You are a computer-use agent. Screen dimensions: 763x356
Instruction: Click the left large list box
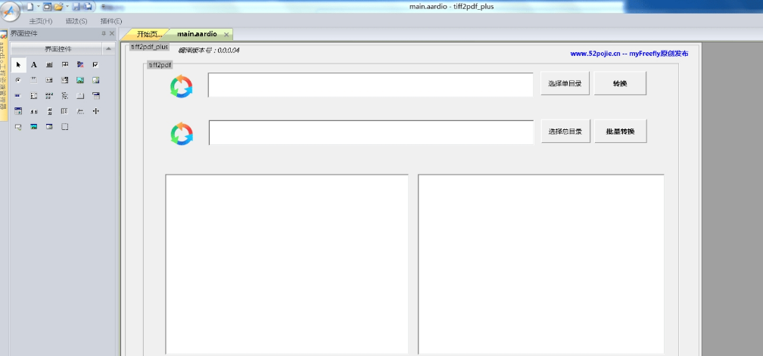[x=287, y=265]
